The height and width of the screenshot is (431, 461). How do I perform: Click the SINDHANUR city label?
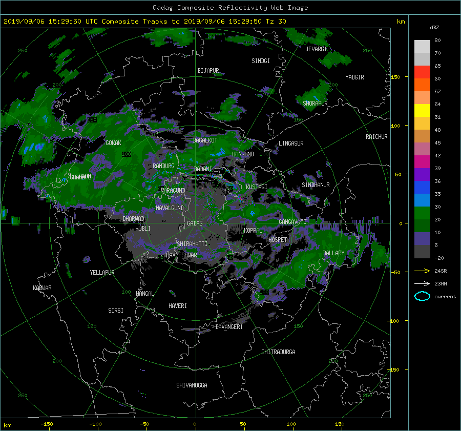click(316, 185)
